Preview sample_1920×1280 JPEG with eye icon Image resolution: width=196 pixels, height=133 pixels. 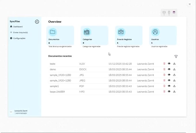pos(169,81)
